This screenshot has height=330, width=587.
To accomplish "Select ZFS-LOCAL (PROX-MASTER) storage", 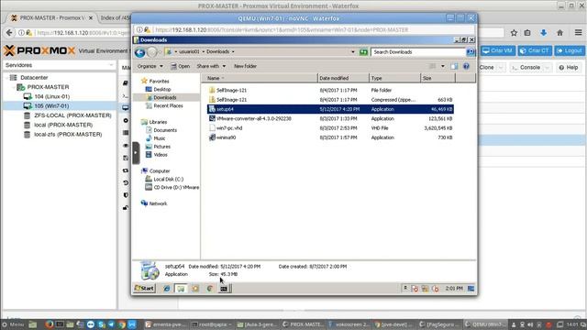I will pyautogui.click(x=72, y=115).
